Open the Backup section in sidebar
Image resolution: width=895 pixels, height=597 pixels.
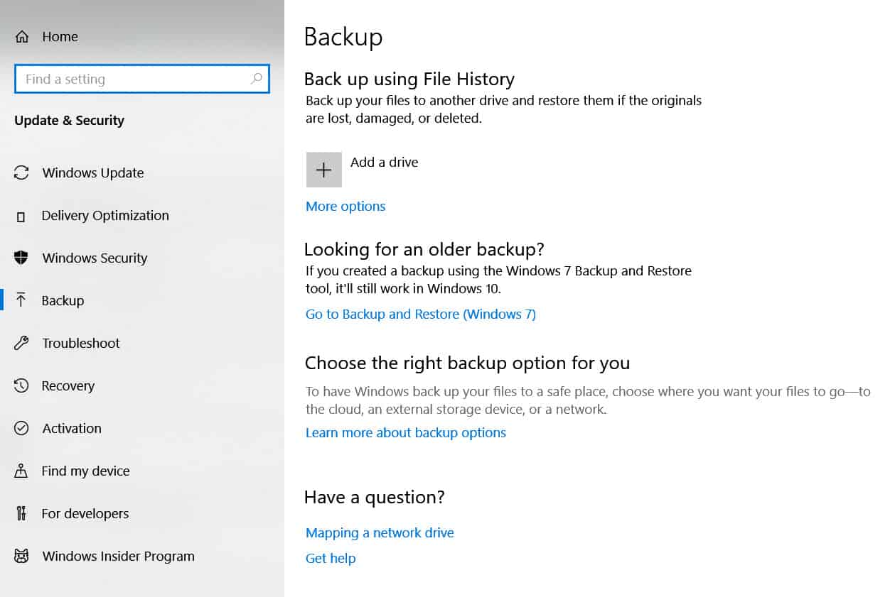[x=63, y=301]
